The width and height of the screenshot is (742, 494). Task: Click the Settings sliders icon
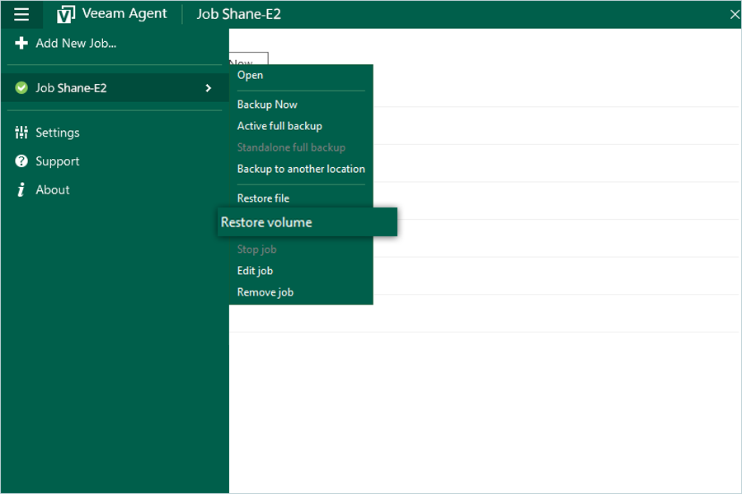click(21, 133)
